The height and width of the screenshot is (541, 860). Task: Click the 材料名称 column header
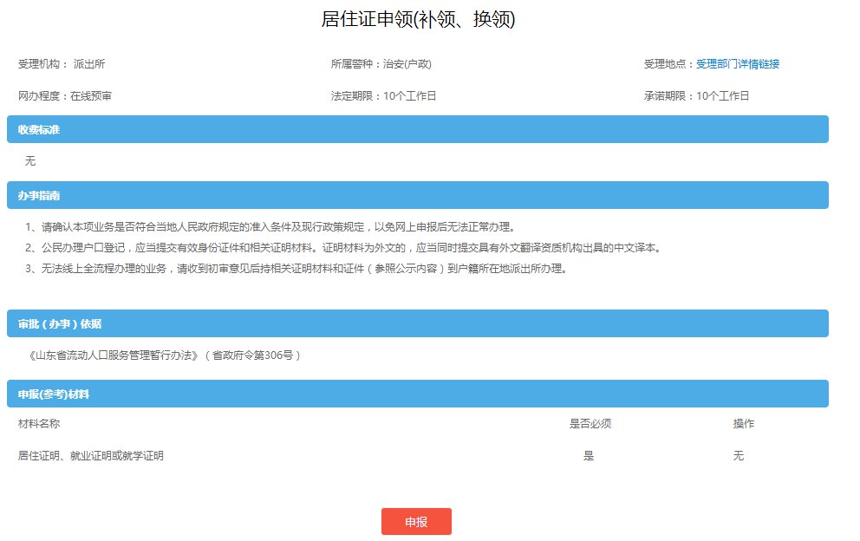click(39, 424)
